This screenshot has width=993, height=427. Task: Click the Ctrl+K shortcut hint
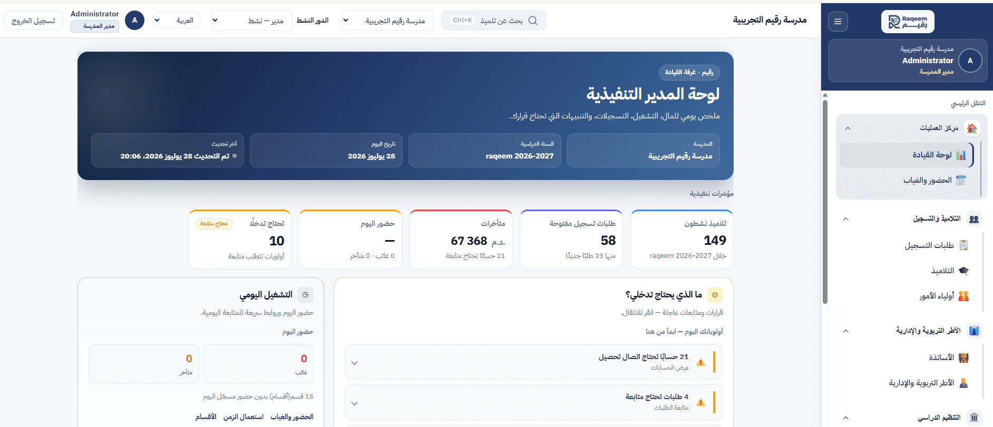click(462, 21)
